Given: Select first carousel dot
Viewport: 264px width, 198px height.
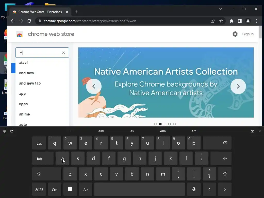Looking at the screenshot, I should 155,124.
